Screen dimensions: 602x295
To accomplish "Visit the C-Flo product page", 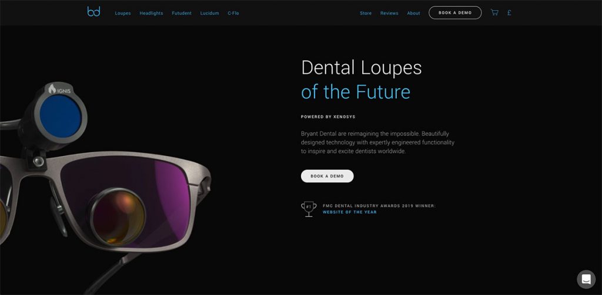I will (233, 13).
